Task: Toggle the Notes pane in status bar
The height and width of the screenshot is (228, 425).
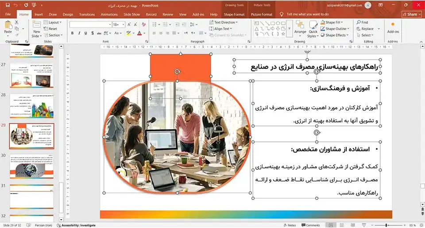Action: [290, 225]
